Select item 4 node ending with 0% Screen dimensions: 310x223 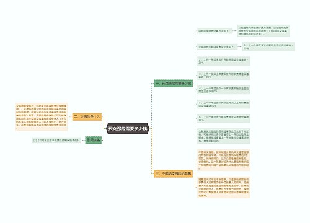click(224, 90)
